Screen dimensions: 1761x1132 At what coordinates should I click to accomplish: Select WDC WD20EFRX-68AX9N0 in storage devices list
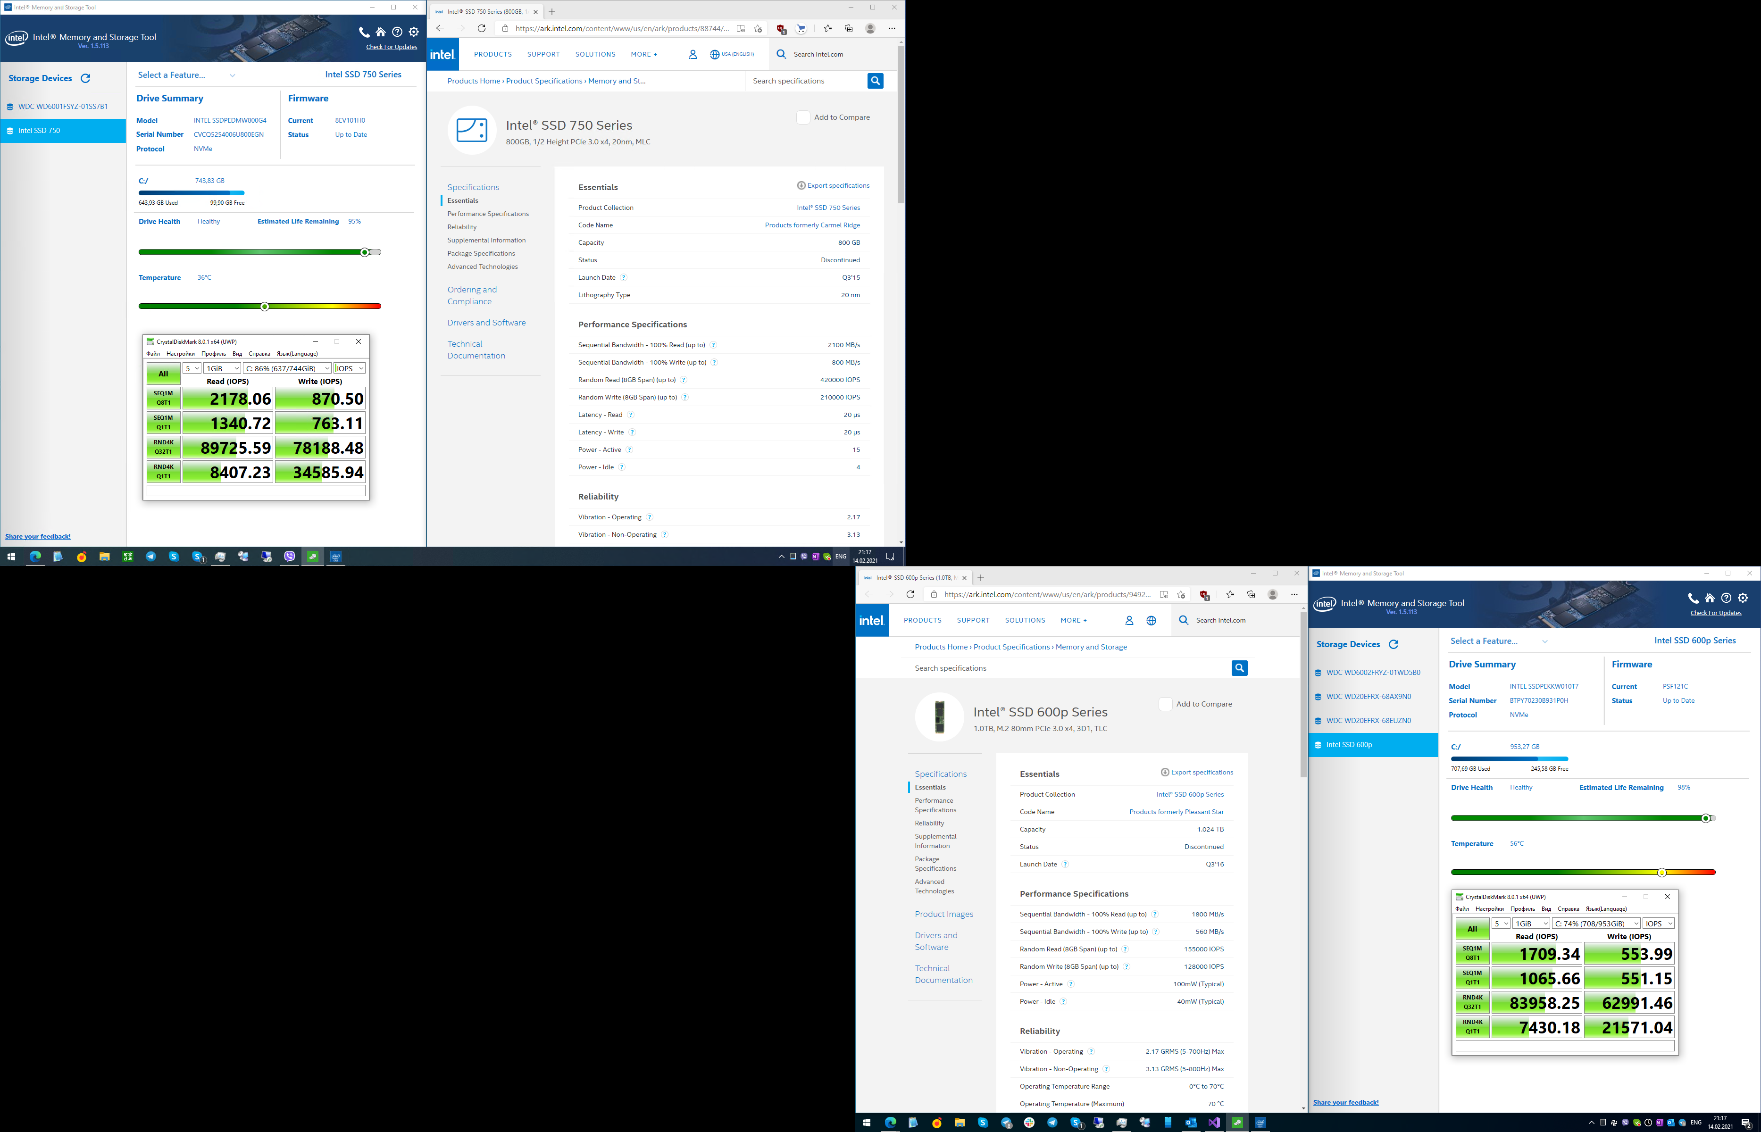tap(1373, 697)
